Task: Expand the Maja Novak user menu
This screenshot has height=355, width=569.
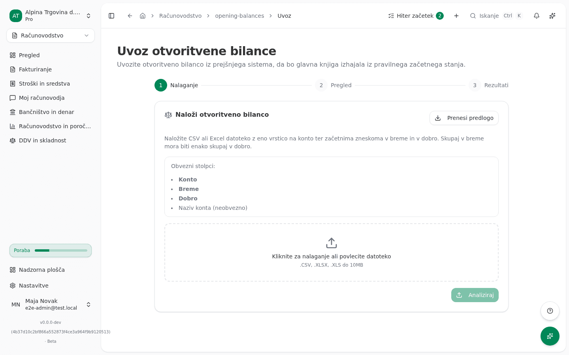Action: (x=51, y=305)
